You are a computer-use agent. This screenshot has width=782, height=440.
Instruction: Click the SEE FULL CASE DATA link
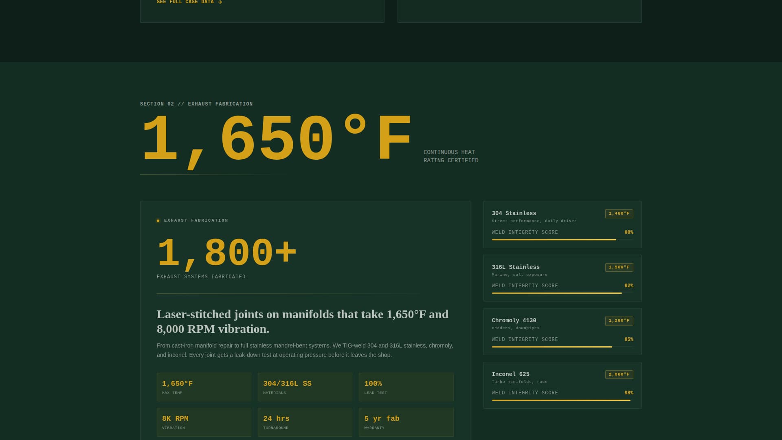pos(185,2)
